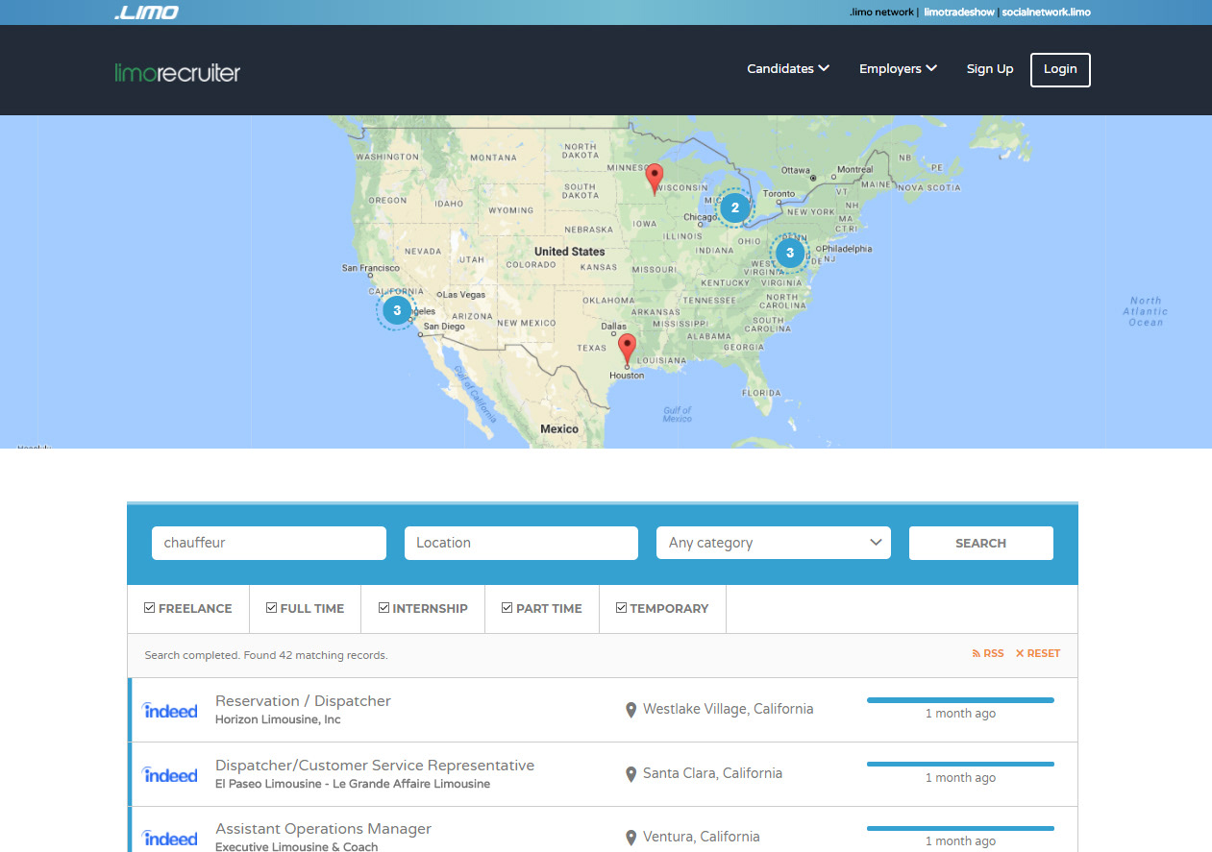Viewport: 1212px width, 852px height.
Task: Click the San Francisco label on map
Action: click(370, 268)
